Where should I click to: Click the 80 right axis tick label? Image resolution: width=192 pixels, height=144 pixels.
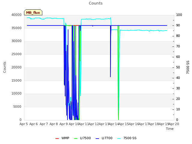click(x=178, y=36)
